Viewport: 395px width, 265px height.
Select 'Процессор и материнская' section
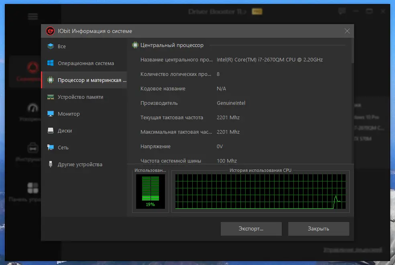click(x=84, y=80)
